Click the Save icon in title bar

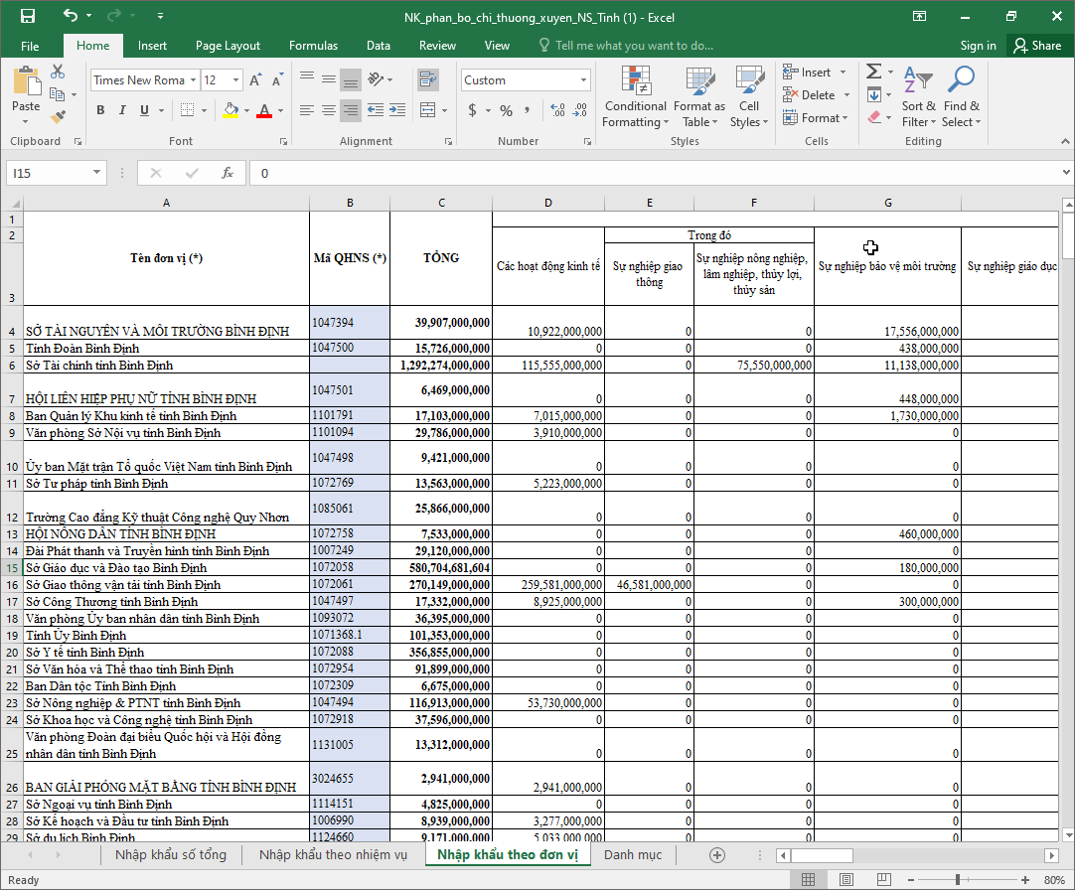pyautogui.click(x=27, y=16)
